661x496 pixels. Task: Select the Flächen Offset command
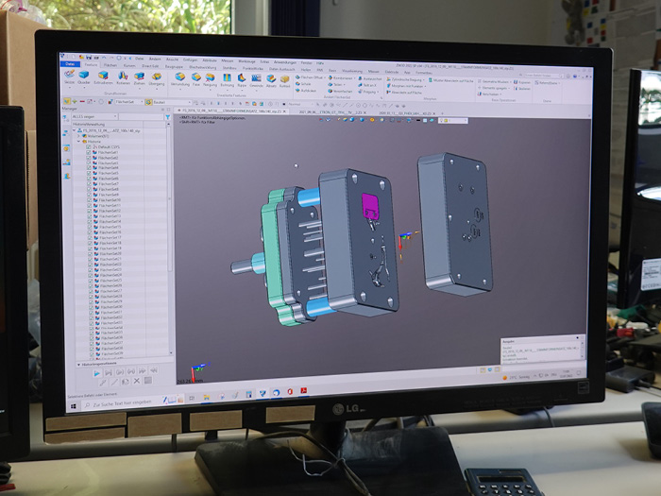pos(309,78)
